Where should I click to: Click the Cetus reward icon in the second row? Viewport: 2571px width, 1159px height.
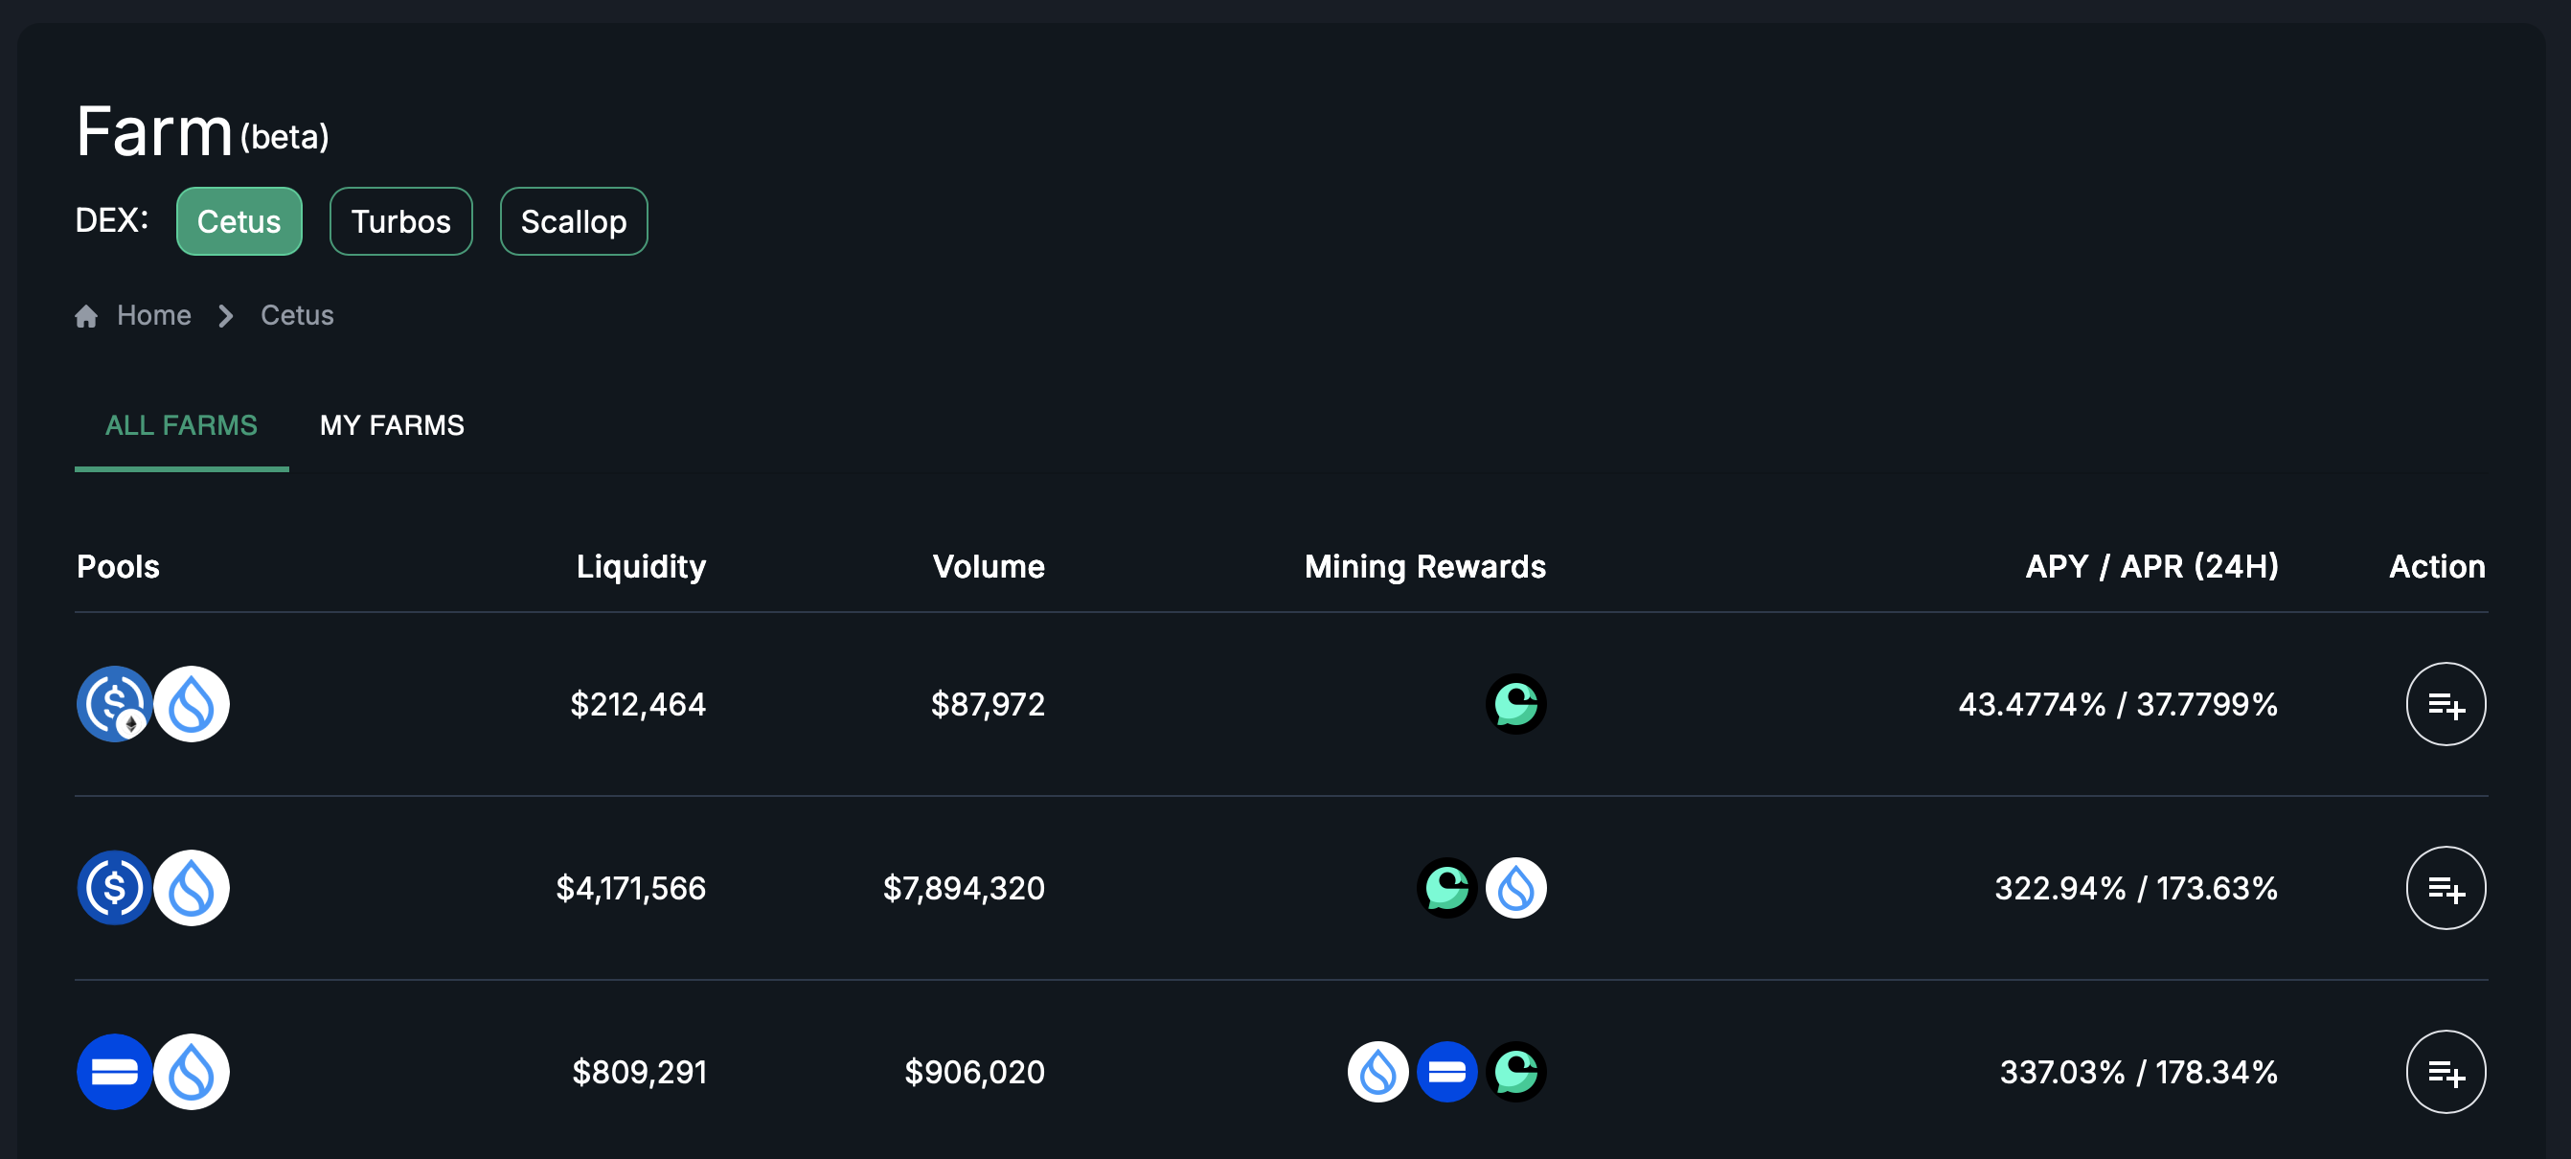pos(1446,888)
